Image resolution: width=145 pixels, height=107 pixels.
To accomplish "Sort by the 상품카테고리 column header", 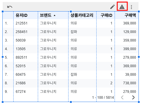I will click(x=82, y=15).
